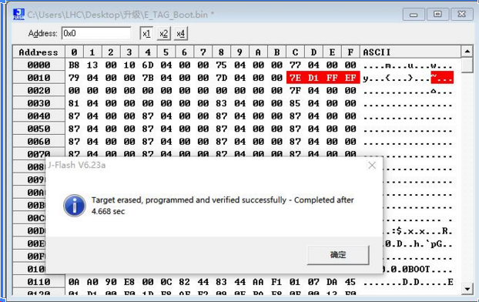The image size is (479, 302).
Task: Click the success message text in dialog
Action: pos(223,206)
